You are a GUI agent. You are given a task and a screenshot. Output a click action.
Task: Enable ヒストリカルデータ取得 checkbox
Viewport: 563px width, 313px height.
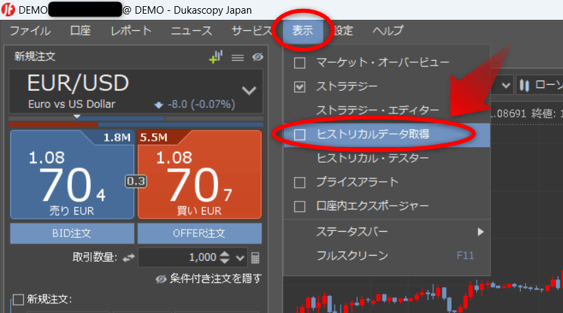300,135
